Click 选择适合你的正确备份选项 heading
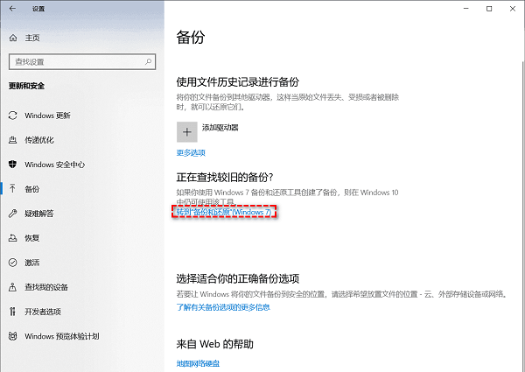 238,278
